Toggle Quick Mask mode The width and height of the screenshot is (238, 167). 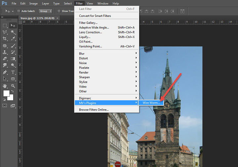(5, 106)
